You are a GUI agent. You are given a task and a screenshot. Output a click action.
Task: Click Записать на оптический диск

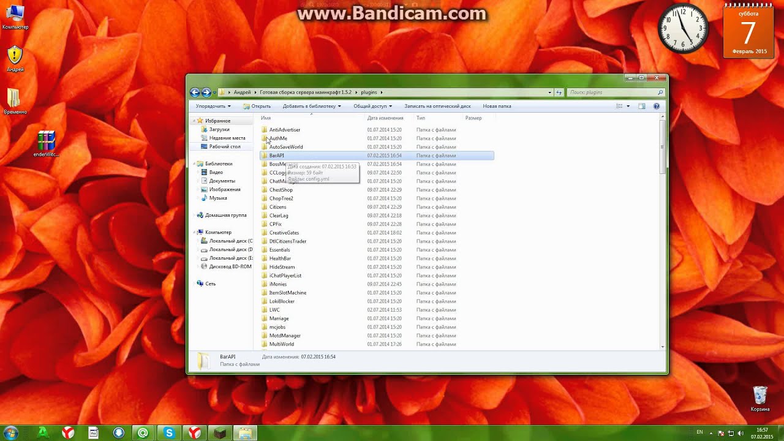(437, 106)
